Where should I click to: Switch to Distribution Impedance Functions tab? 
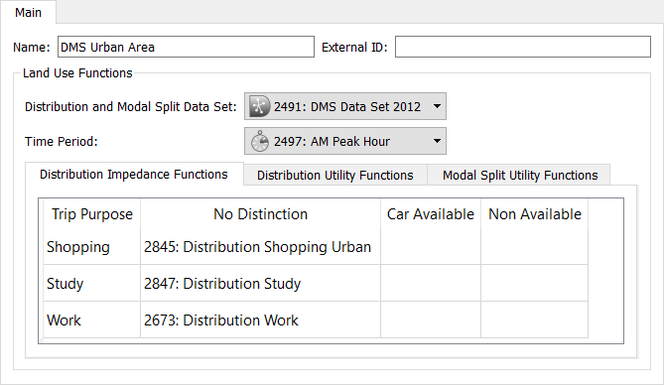point(134,174)
